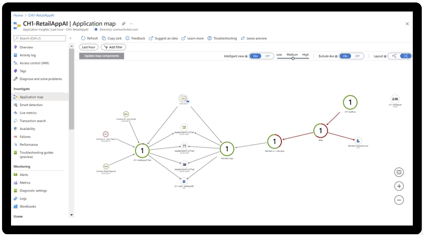
Task: Select the Azure Table dependency node
Action: (x=184, y=127)
